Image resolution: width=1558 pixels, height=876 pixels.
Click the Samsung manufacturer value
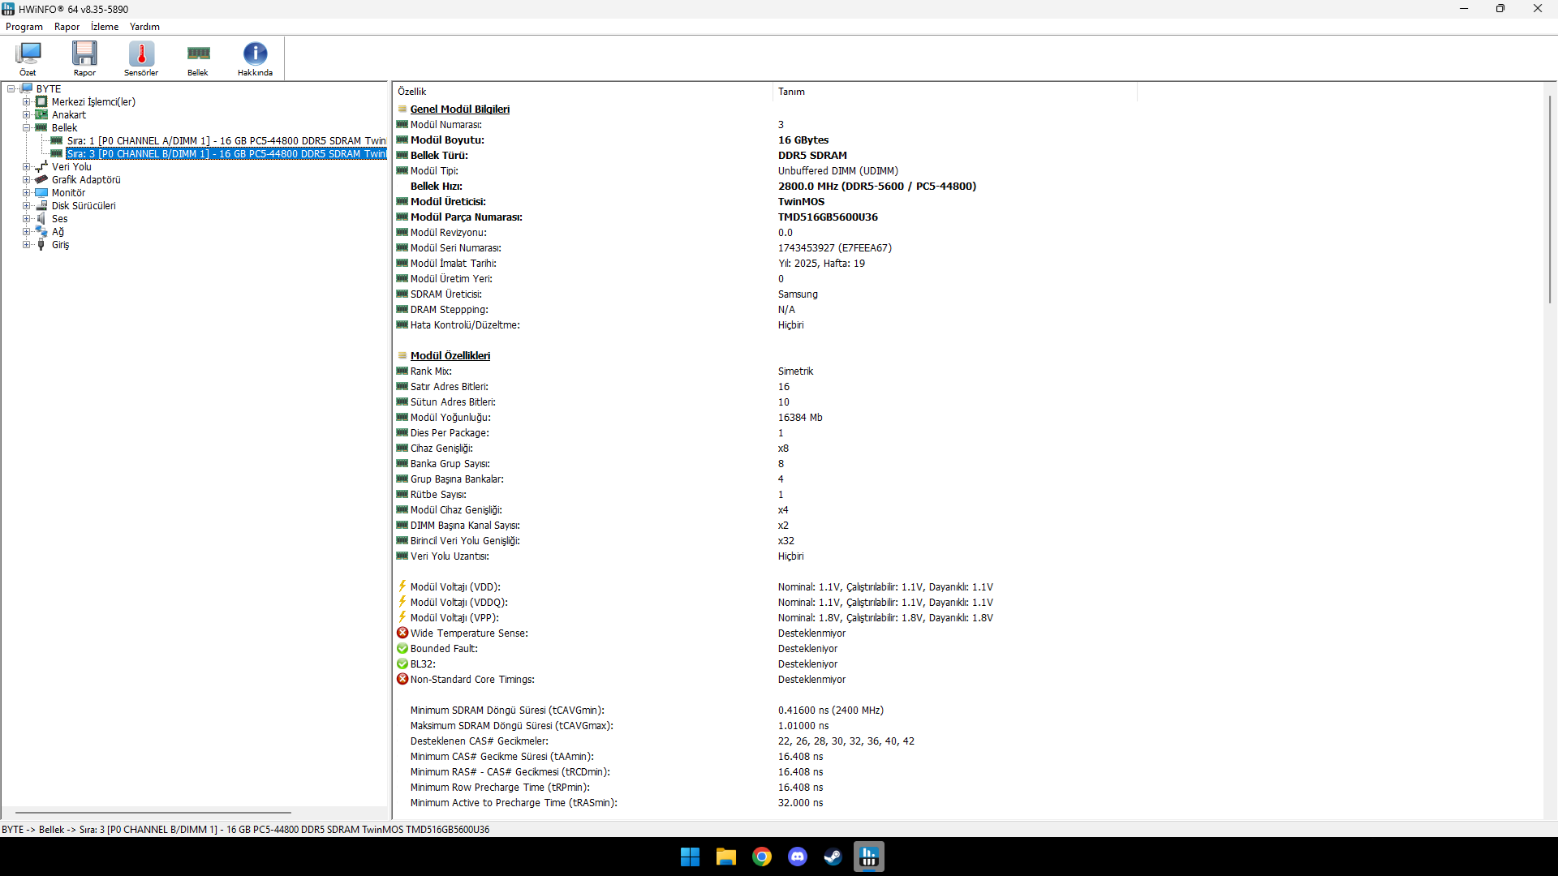pos(798,294)
